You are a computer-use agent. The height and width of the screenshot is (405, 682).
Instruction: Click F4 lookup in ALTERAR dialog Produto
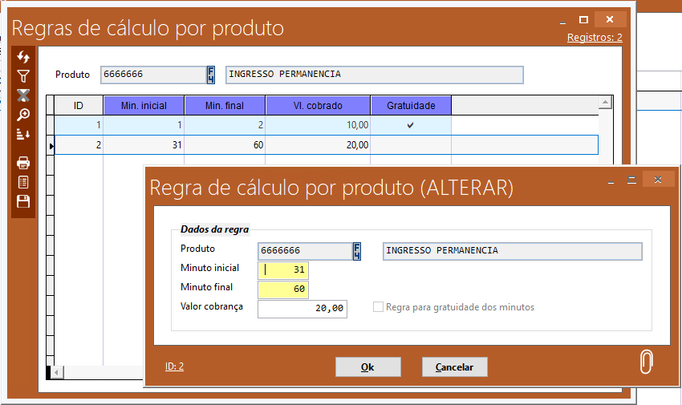[357, 251]
